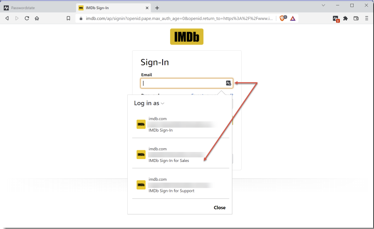This screenshot has width=374, height=229.
Task: Open the Passwordstate extension toolbar icon
Action: (336, 19)
